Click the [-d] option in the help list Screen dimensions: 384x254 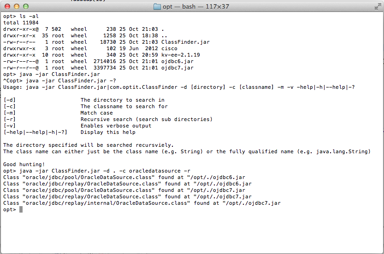point(10,100)
